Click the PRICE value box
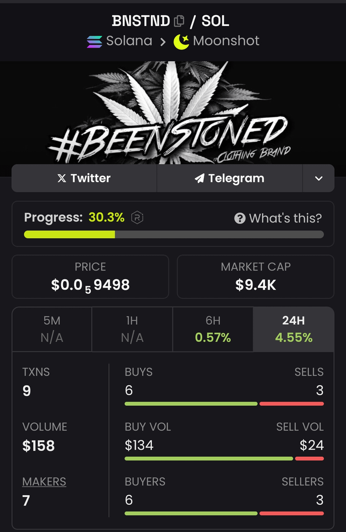 [90, 277]
